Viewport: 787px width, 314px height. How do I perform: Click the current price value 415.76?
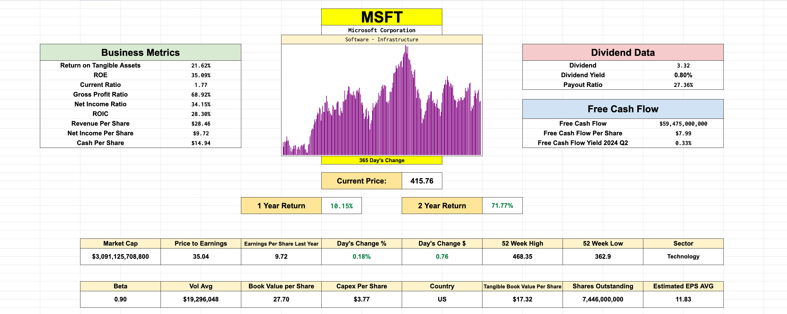click(422, 181)
